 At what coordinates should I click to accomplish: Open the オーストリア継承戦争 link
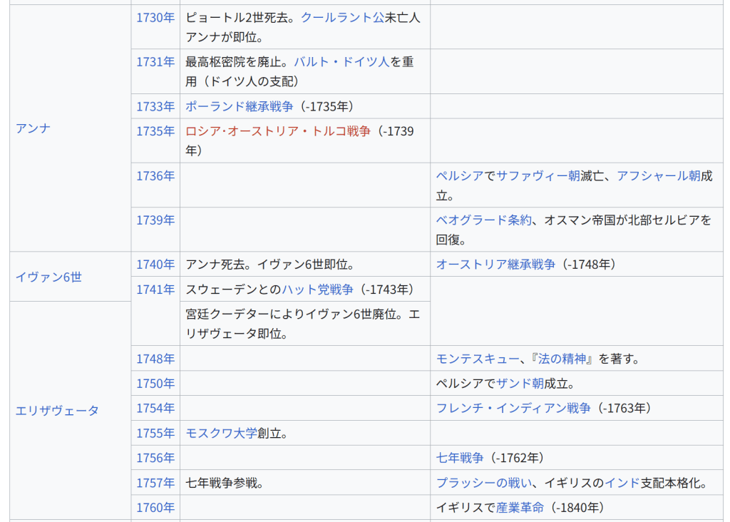point(495,265)
